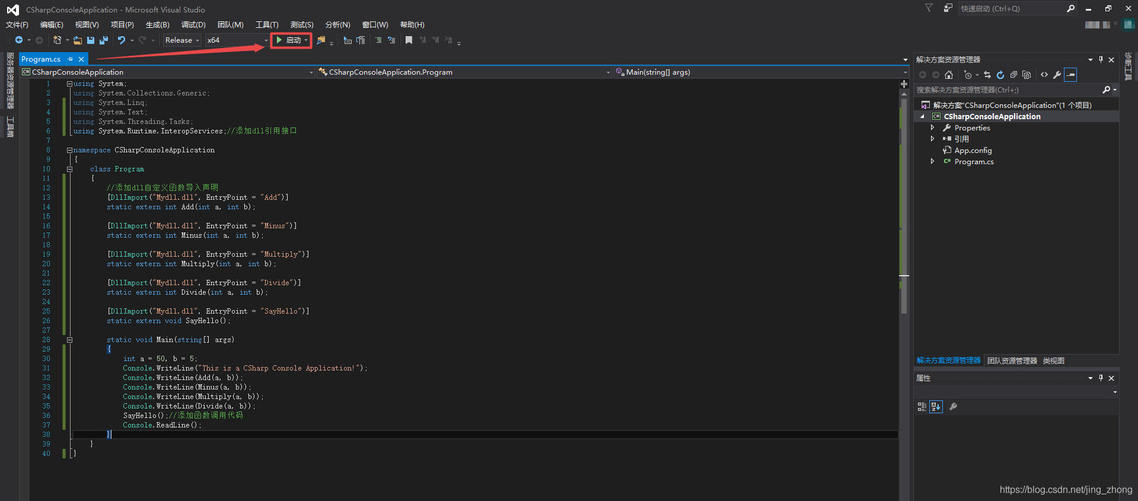Toggle Preview Selected Items in Solution Explorer
1138x501 pixels.
1070,75
